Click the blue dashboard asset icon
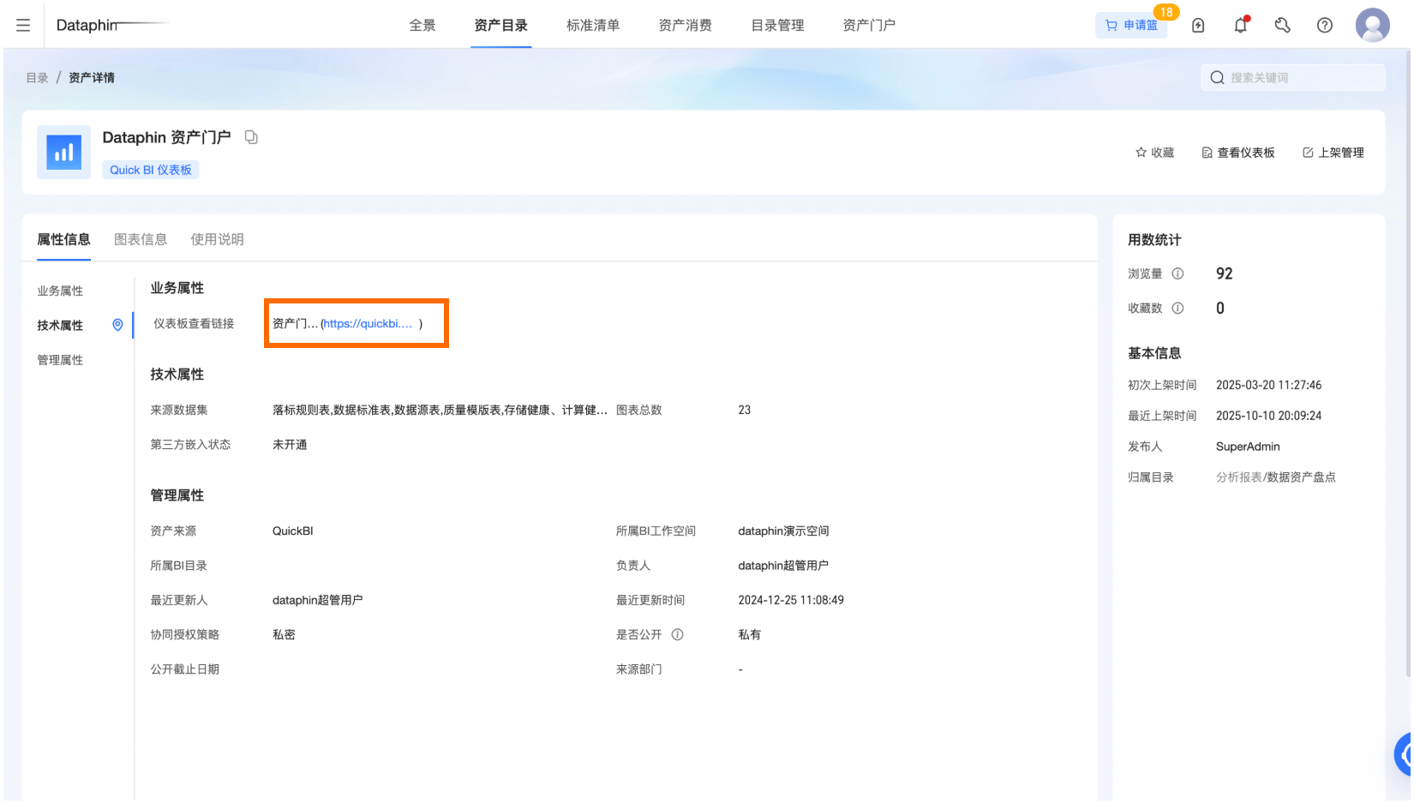Image resolution: width=1414 pixels, height=804 pixels. pos(63,153)
